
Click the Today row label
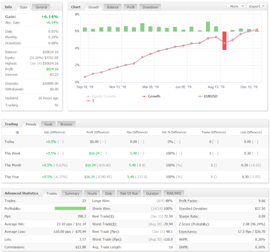pos(9,142)
